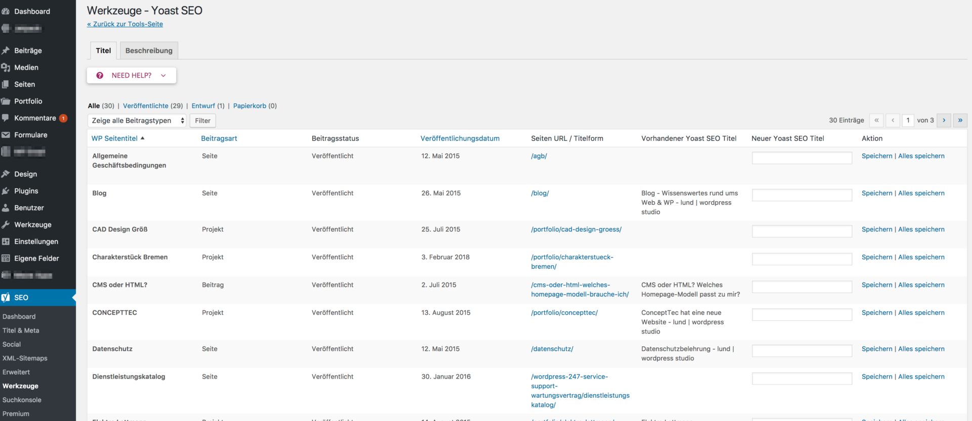Image resolution: width=972 pixels, height=421 pixels.
Task: Click Speichern in the CONCEPTTEC row
Action: pos(877,312)
